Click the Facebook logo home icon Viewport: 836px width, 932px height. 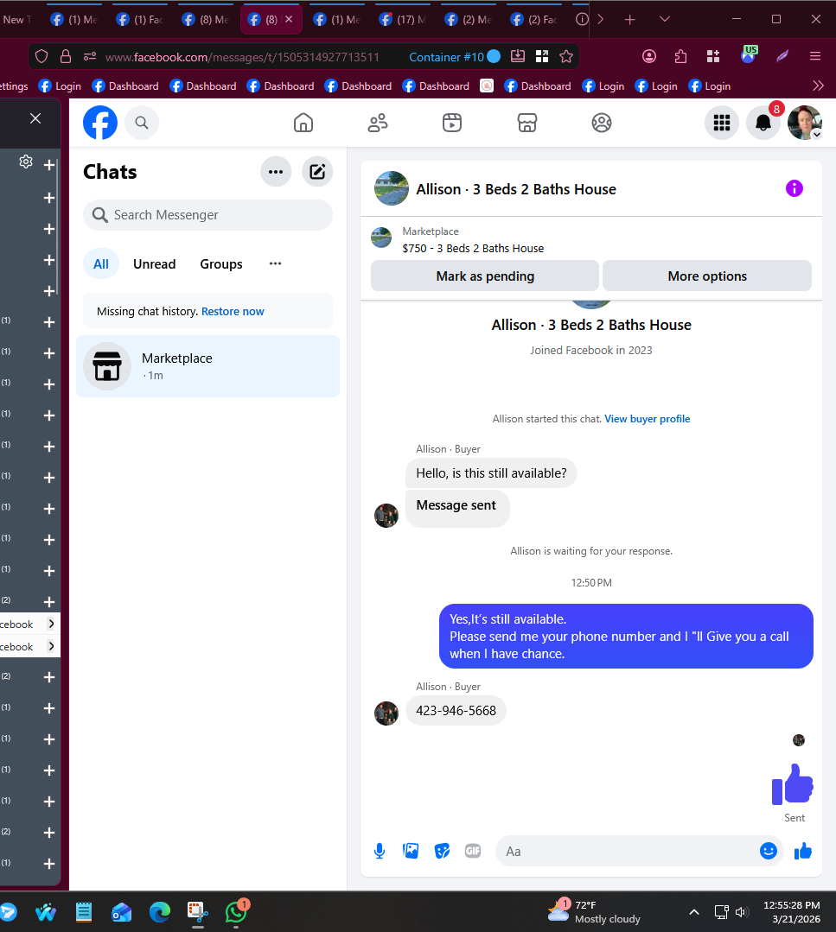[100, 123]
